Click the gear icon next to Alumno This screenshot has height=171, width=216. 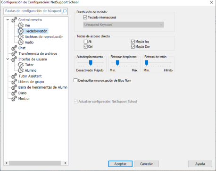pos(21,70)
